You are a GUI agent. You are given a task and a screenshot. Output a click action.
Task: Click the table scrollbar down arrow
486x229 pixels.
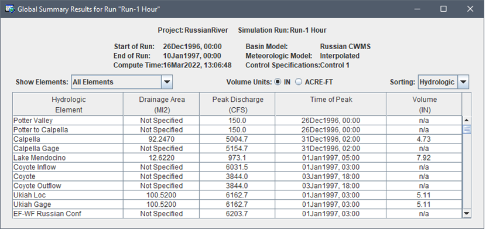(467, 214)
